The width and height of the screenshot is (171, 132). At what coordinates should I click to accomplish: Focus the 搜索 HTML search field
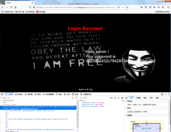(x=35, y=98)
